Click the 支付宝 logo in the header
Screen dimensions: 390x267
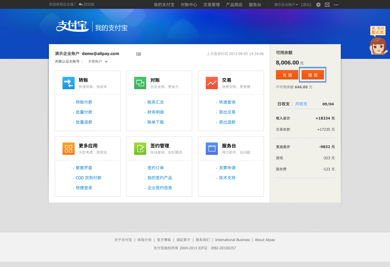(x=73, y=26)
